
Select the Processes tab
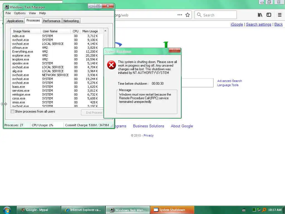click(x=33, y=20)
